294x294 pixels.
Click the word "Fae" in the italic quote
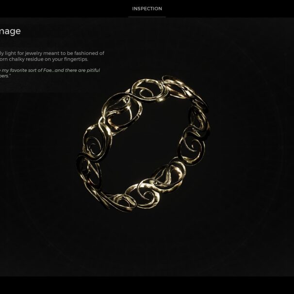coord(49,70)
